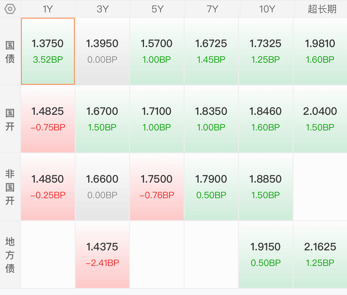Select the 10Y maturity column header
The width and height of the screenshot is (347, 295).
click(x=267, y=9)
